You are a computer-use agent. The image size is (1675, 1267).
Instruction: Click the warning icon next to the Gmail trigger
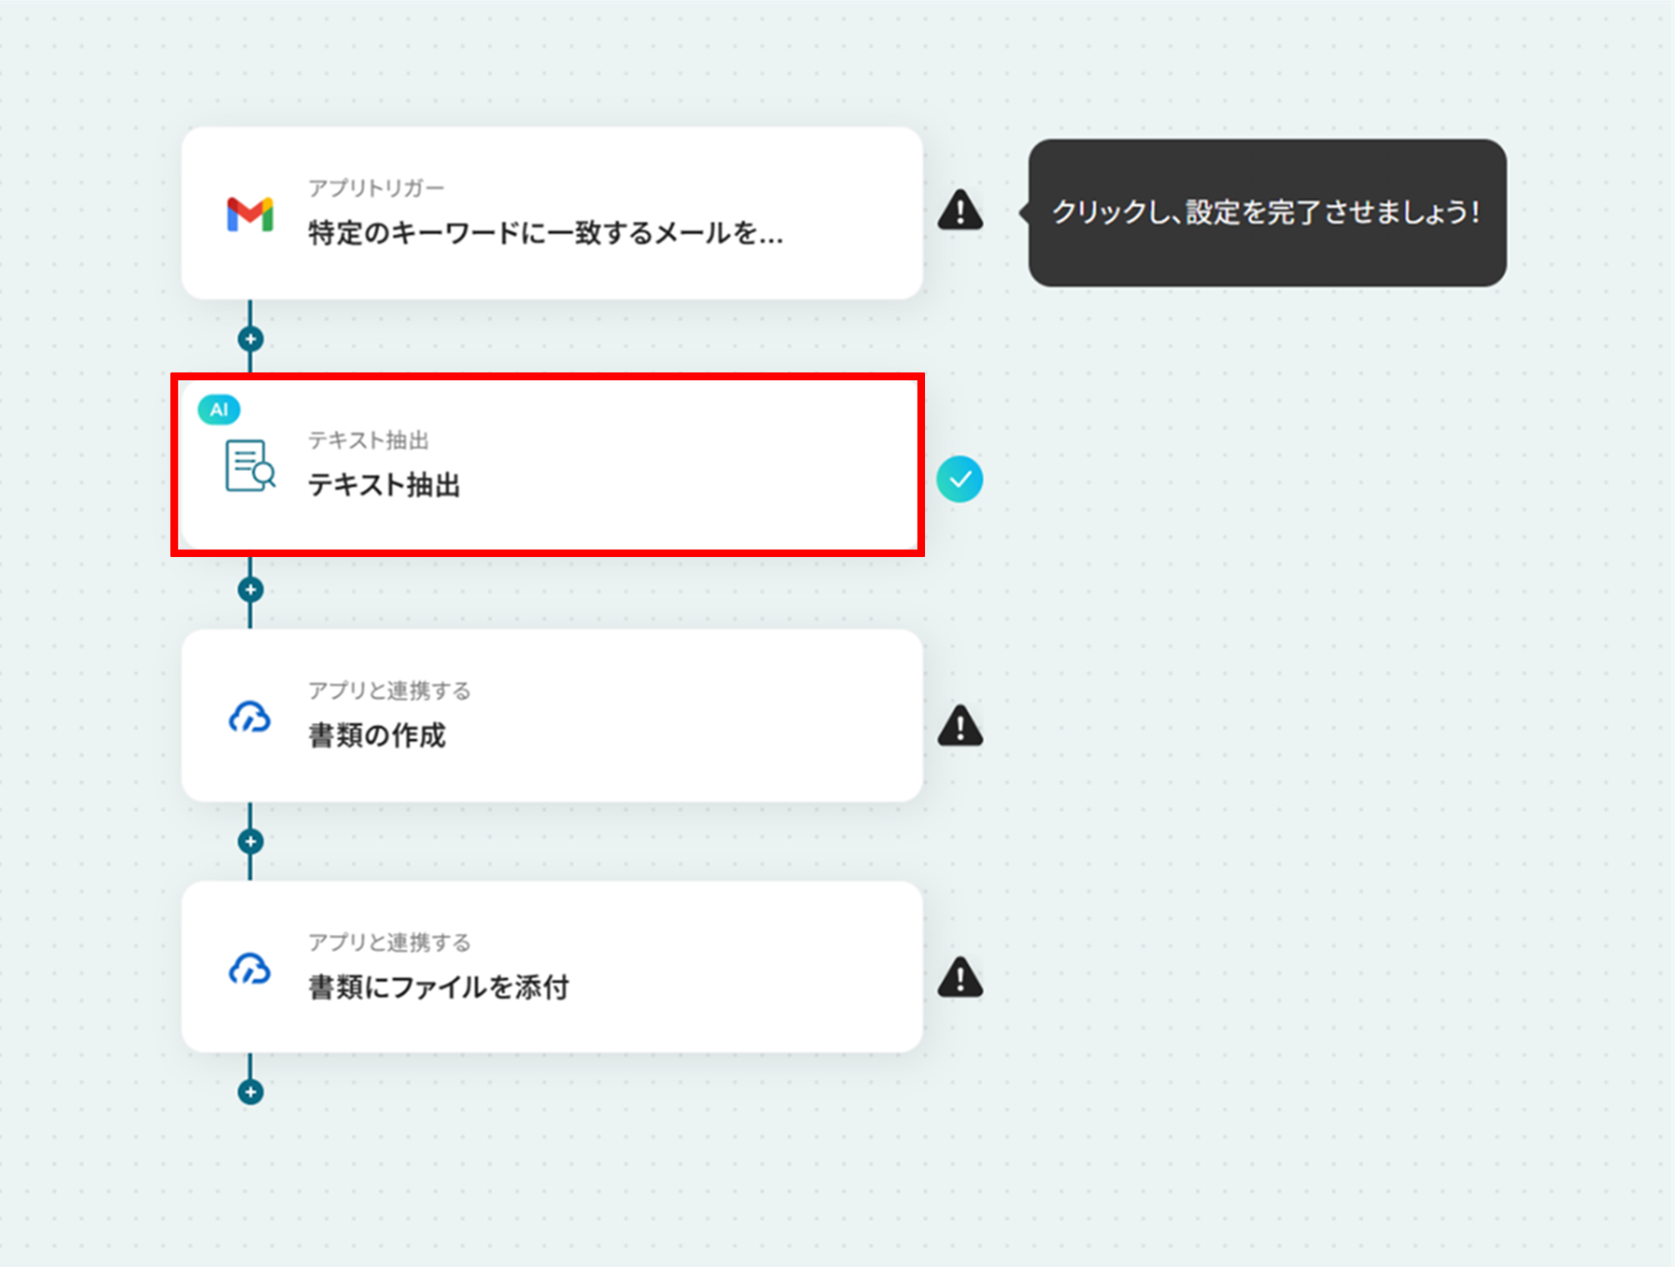[x=960, y=210]
